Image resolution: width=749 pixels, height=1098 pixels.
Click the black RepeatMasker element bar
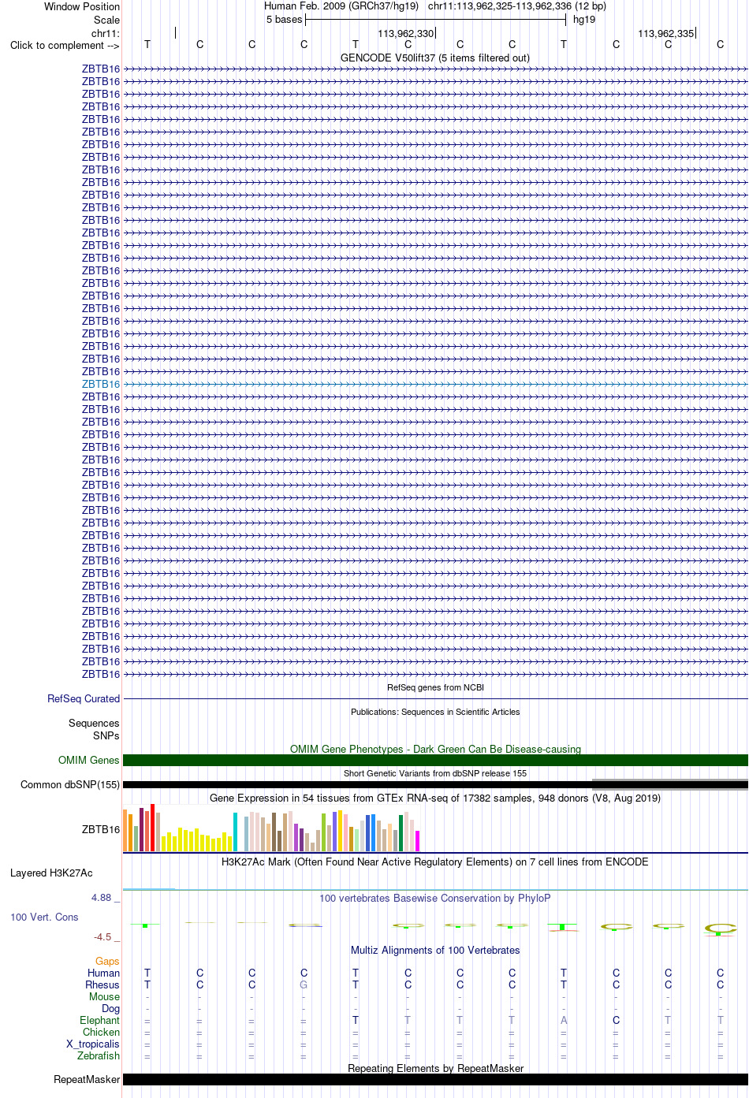pos(435,1079)
